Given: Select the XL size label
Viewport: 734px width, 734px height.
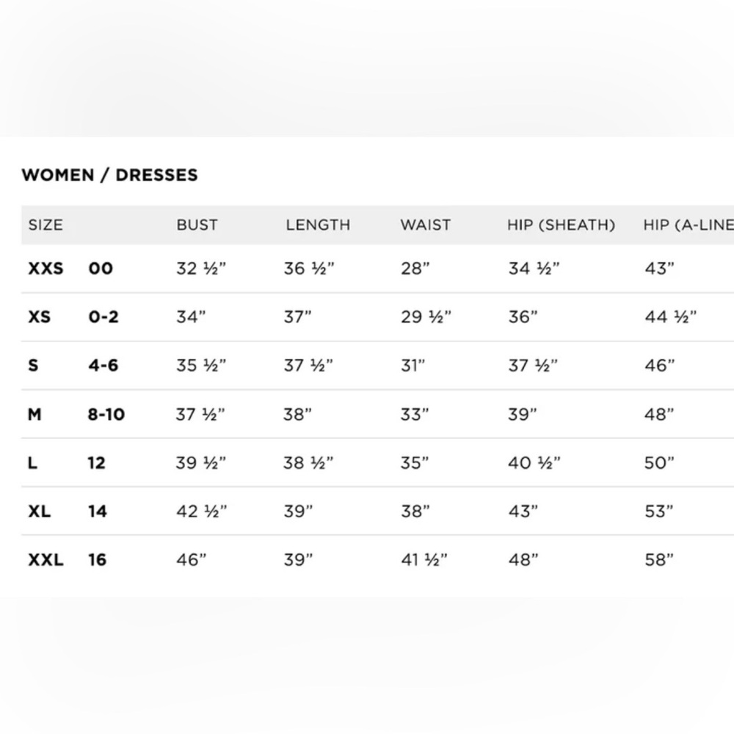Looking at the screenshot, I should 40,511.
